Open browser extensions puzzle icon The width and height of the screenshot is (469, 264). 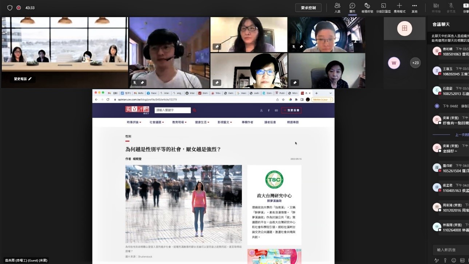pos(296,99)
